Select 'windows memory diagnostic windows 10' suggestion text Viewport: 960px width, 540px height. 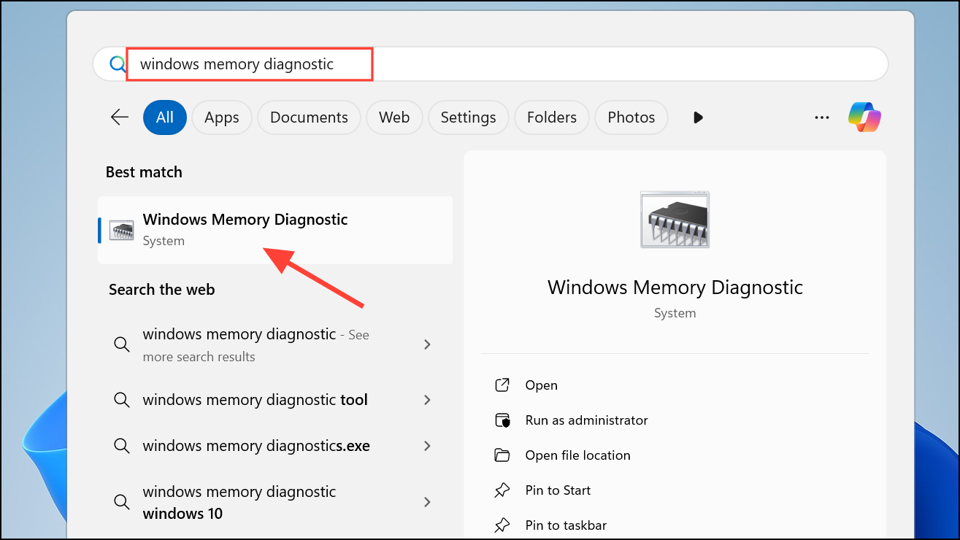point(239,502)
